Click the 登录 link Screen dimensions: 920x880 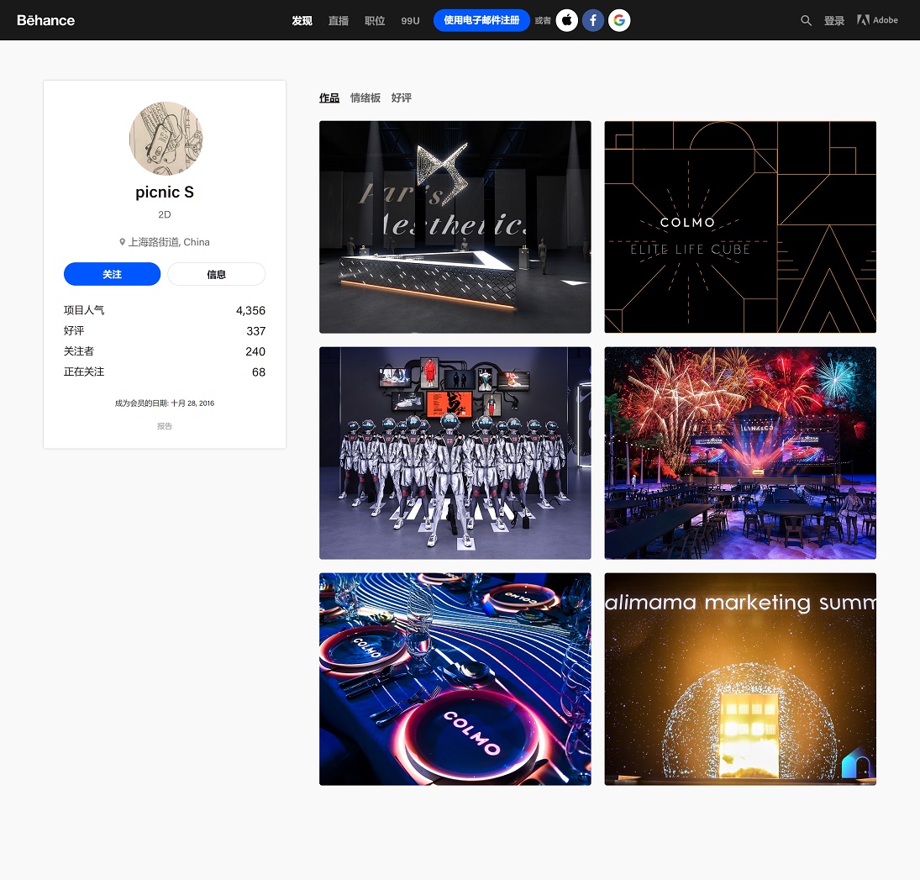pyautogui.click(x=834, y=20)
